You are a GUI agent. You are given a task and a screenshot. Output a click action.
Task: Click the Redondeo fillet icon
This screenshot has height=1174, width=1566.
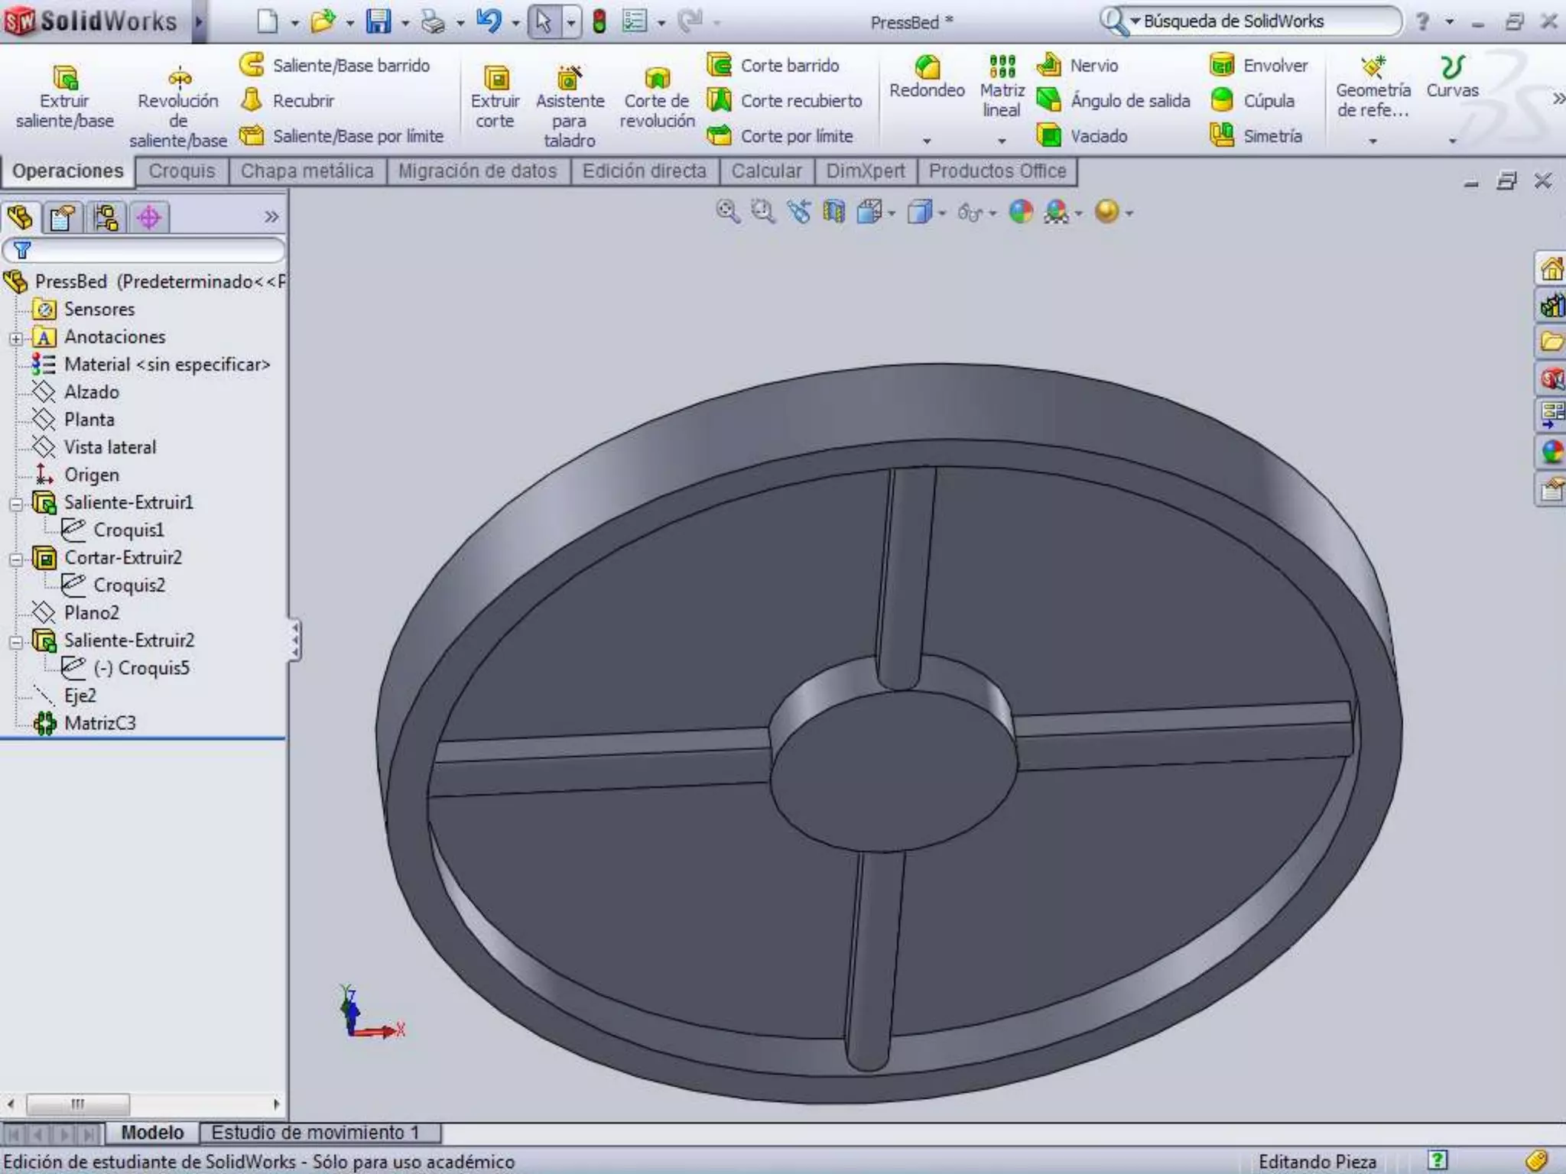point(927,67)
